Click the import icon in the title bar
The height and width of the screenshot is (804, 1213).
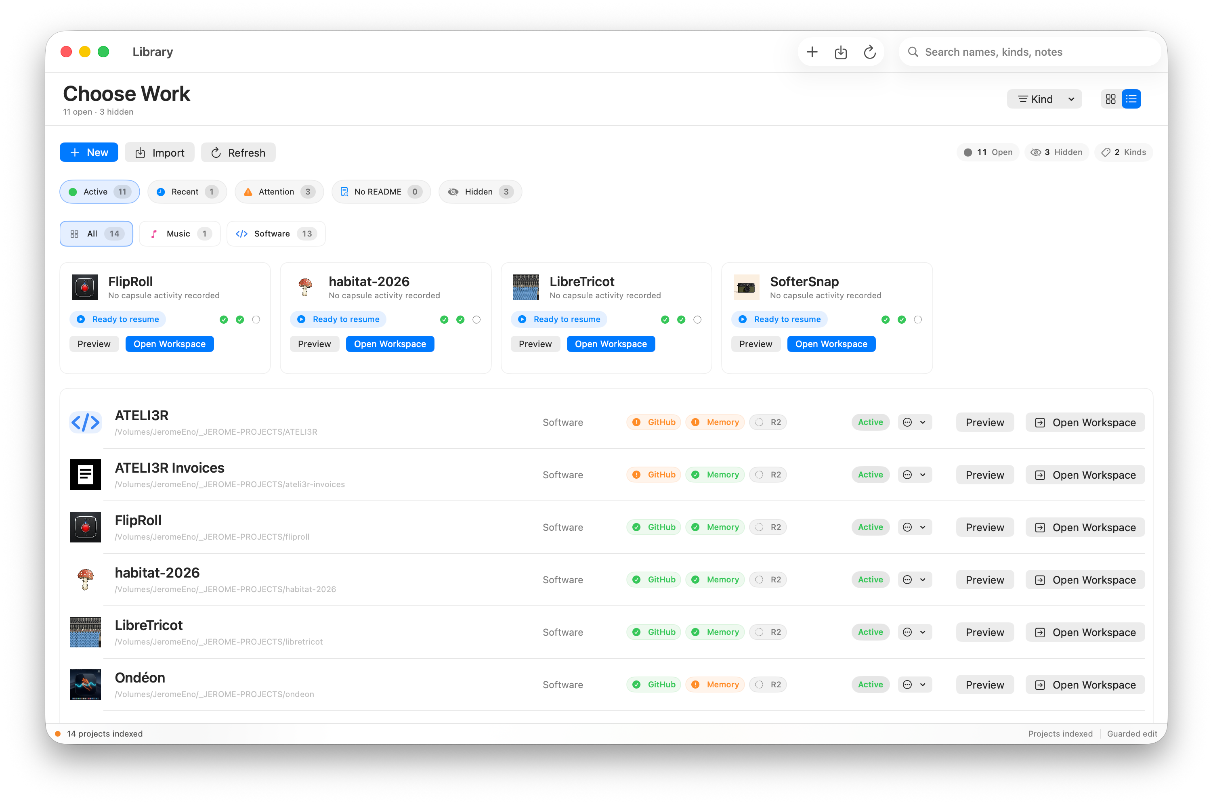click(x=841, y=52)
